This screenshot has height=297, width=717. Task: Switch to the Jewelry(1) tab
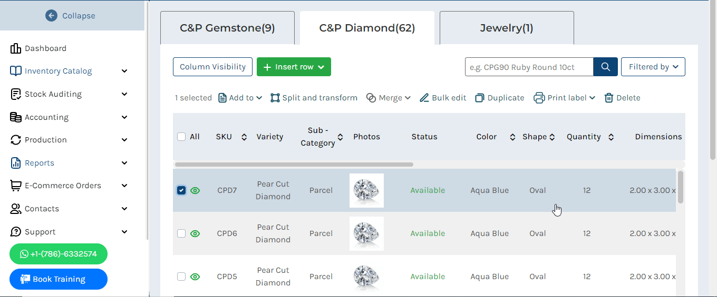tap(507, 28)
